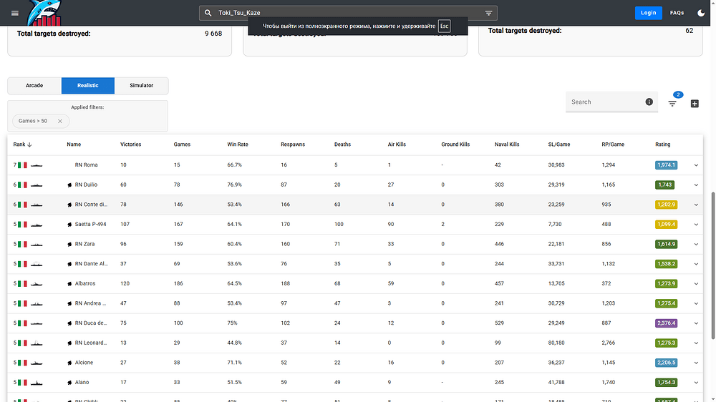The height and width of the screenshot is (402, 716).
Task: Sort table by Win Rate column
Action: [x=238, y=144]
